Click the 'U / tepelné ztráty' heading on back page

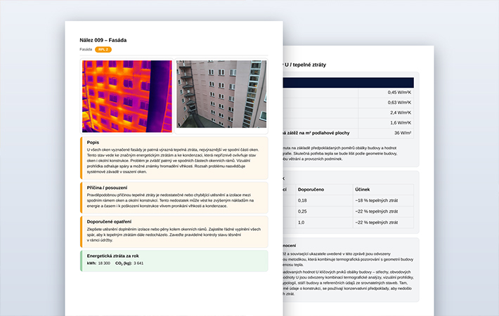point(305,65)
